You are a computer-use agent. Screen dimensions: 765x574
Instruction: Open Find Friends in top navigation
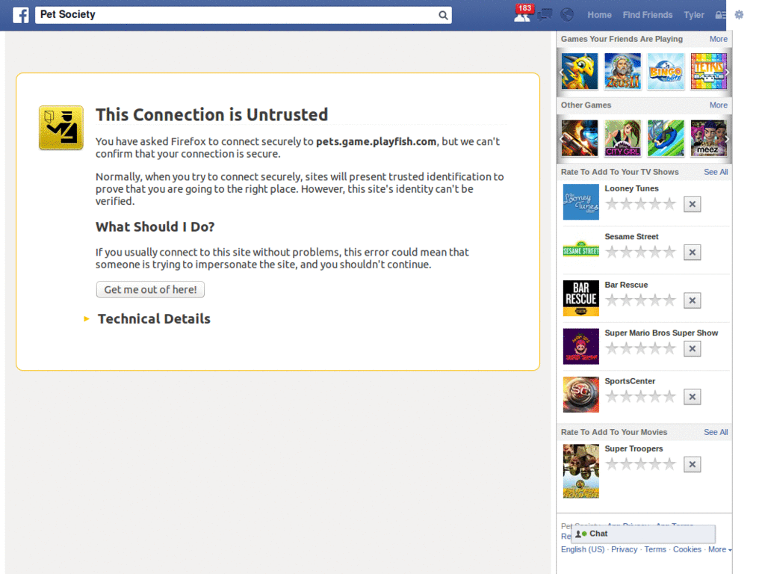[648, 15]
